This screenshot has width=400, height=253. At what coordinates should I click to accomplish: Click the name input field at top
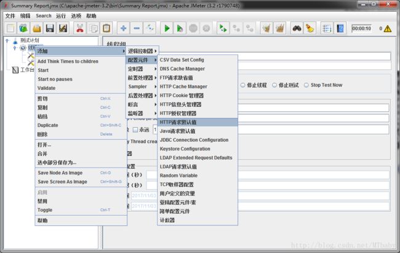pos(314,56)
